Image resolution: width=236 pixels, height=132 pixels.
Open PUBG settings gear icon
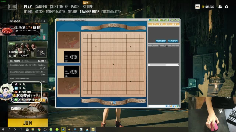tap(226, 7)
